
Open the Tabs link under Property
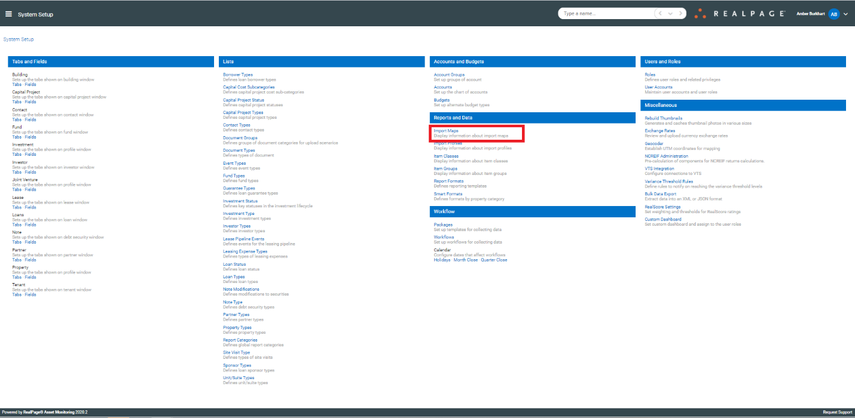tap(17, 277)
